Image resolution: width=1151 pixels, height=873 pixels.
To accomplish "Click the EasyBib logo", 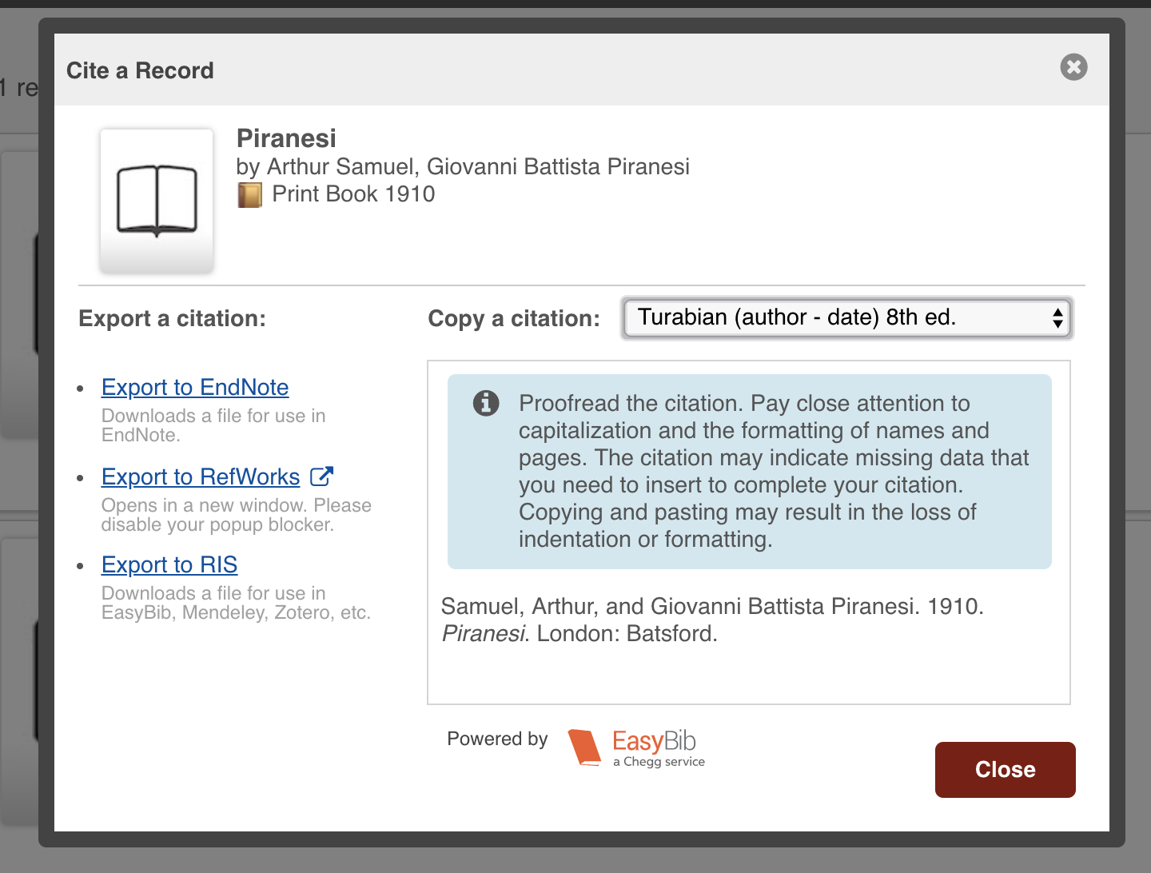I will (x=636, y=748).
